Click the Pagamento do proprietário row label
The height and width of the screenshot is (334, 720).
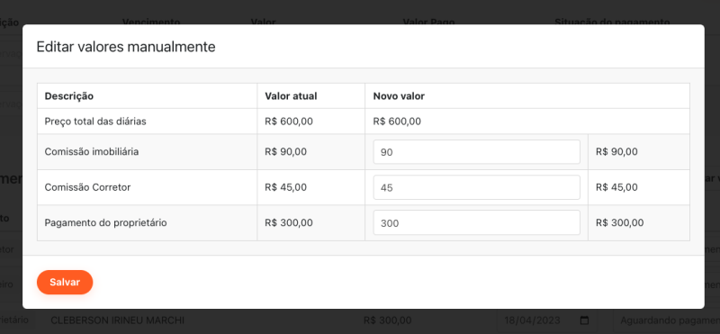click(x=105, y=223)
